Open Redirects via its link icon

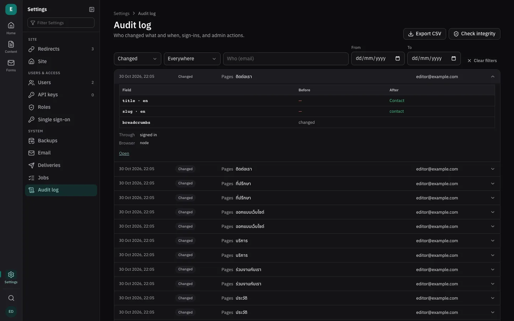[x=31, y=49]
